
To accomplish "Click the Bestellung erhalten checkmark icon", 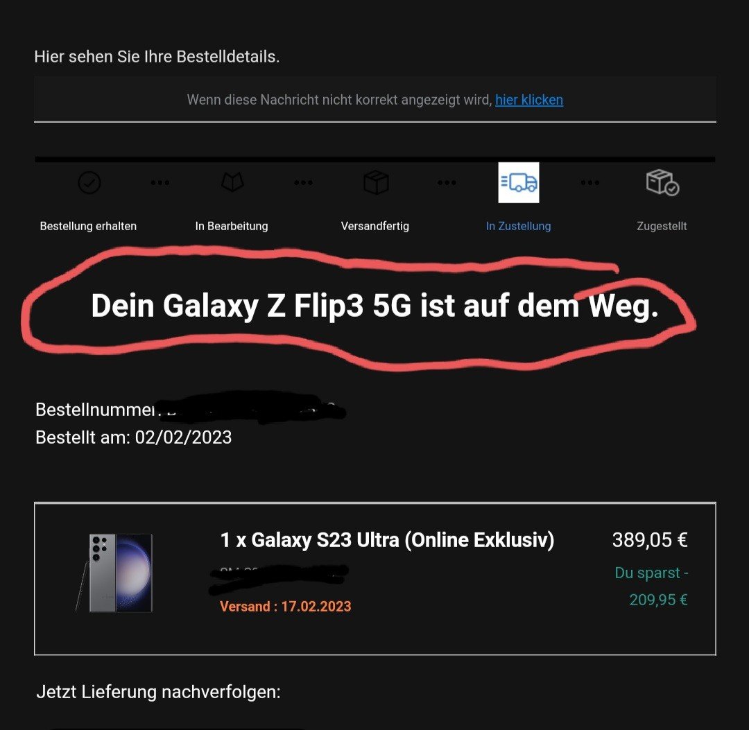I will [x=89, y=182].
